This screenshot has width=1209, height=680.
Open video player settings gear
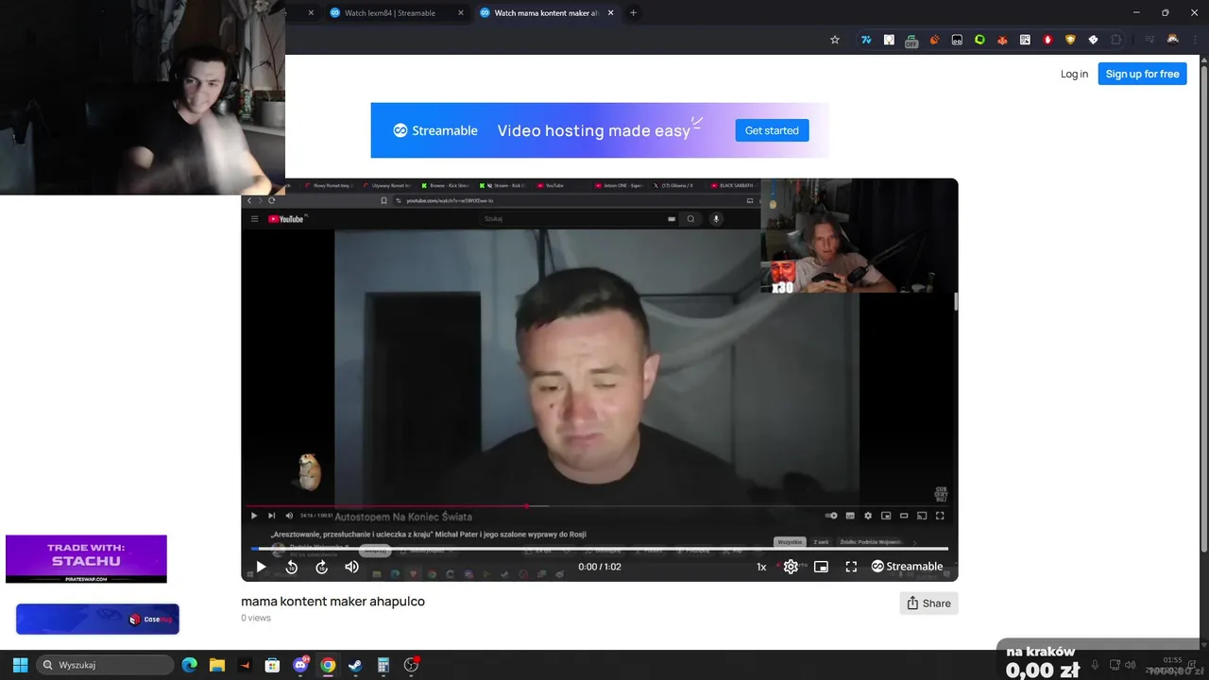click(791, 567)
